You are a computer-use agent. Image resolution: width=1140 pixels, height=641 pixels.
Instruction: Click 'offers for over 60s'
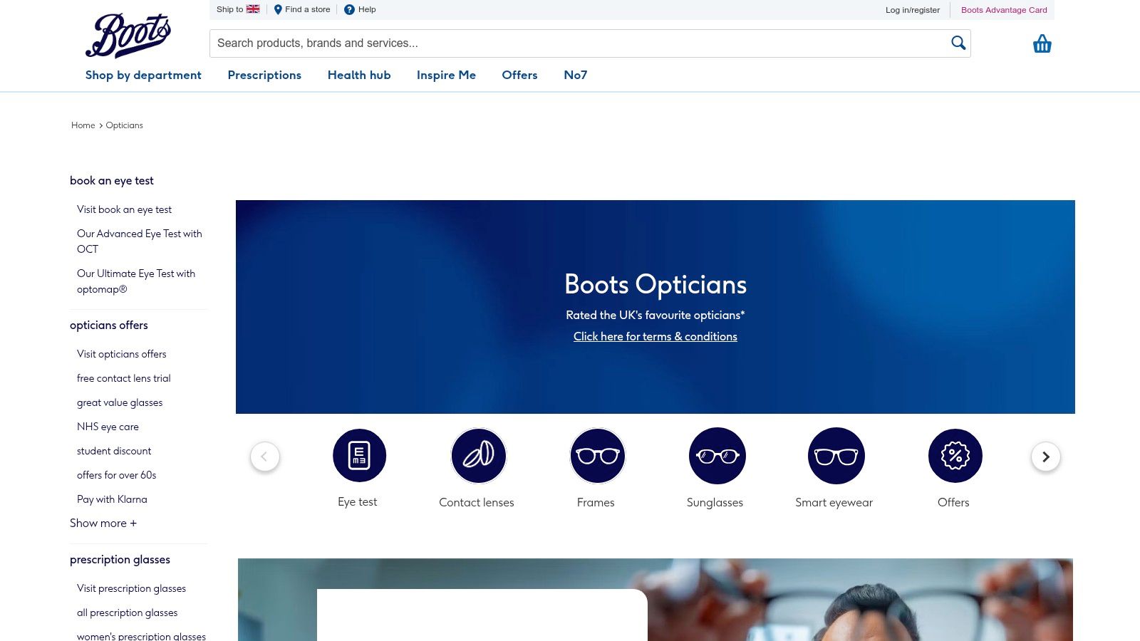(116, 475)
